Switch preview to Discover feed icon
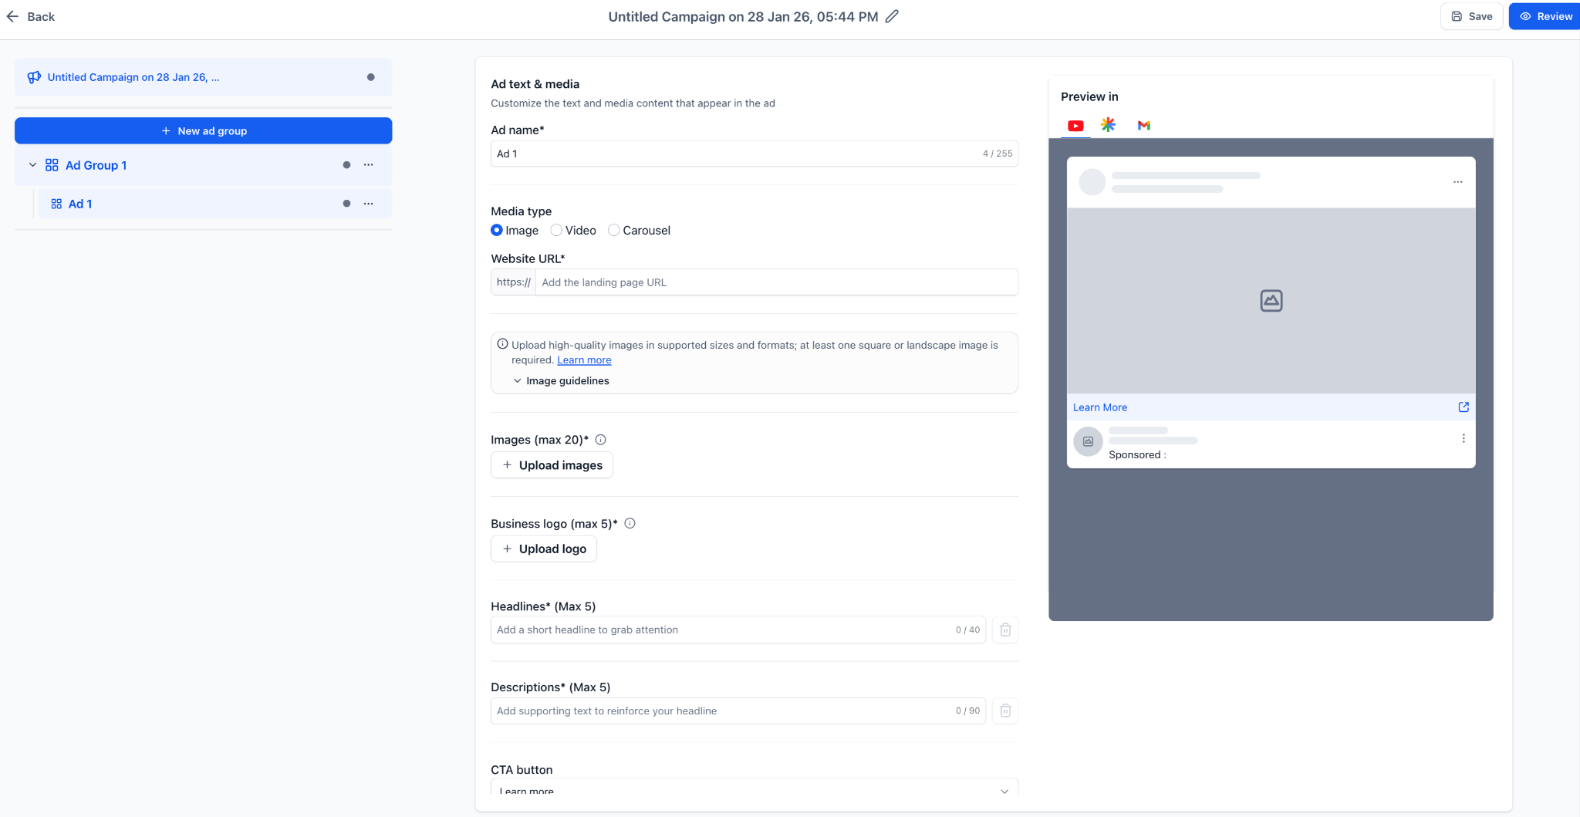 tap(1108, 125)
